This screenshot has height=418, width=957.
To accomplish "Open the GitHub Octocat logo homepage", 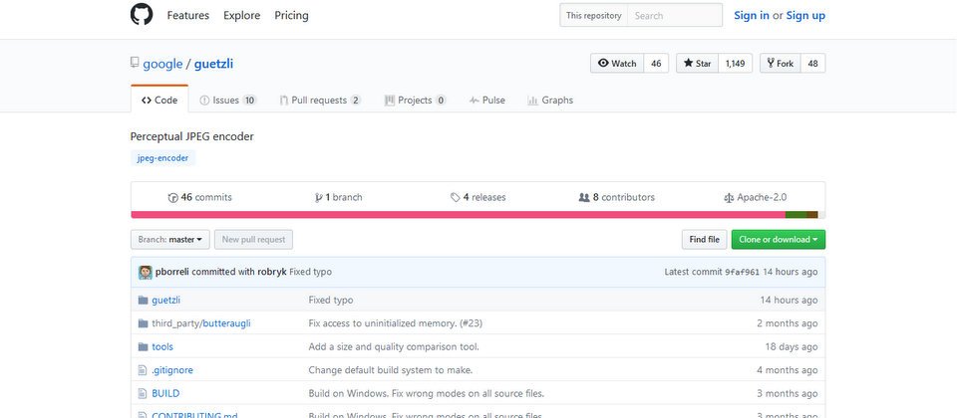I will click(x=142, y=15).
